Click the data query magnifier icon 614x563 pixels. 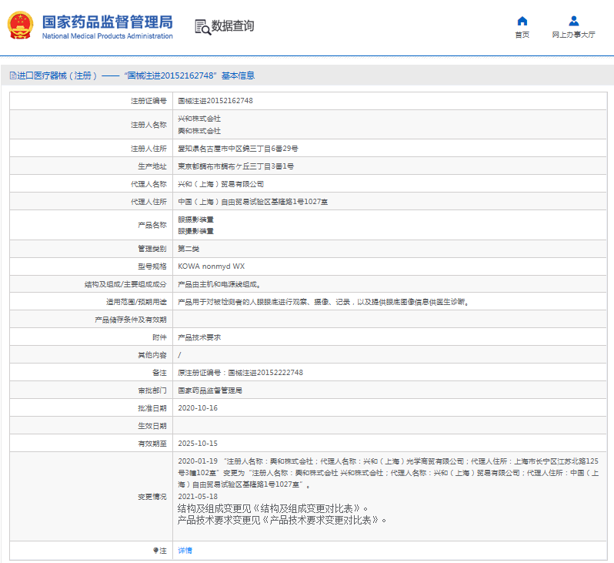coord(202,27)
